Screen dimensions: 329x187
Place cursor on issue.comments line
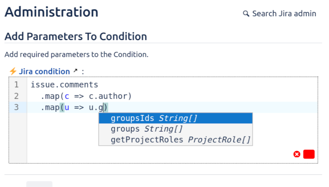[x=64, y=85]
